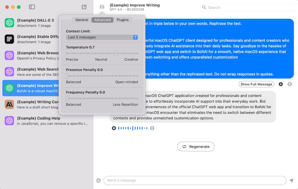The height and width of the screenshot is (189, 298).
Task: Click the Stable Diffusion chat avatar icon
Action: (9, 39)
